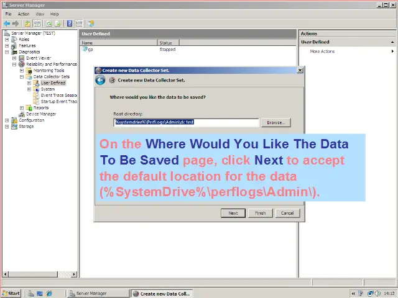The height and width of the screenshot is (298, 398).
Task: Click the Reliability and Performance icon
Action: 22,64
